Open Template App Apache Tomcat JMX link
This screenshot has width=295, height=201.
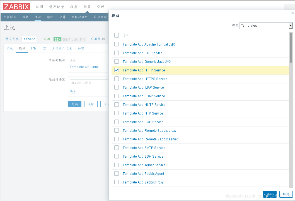pos(149,44)
